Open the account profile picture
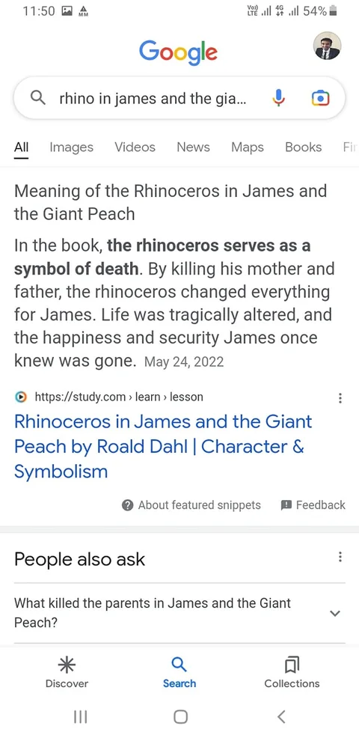This screenshot has width=359, height=738. tap(327, 46)
